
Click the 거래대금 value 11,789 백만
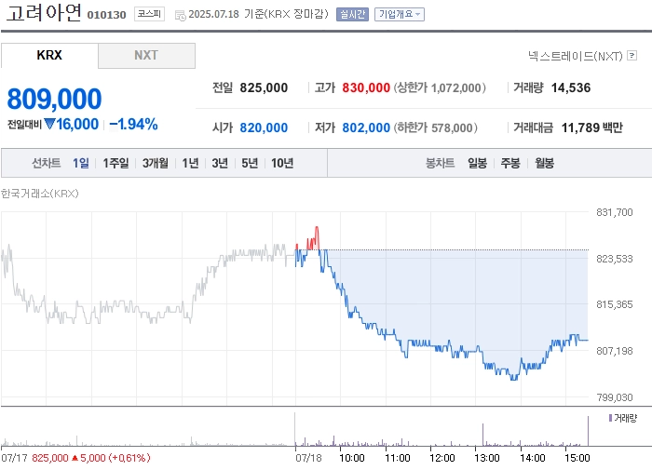592,128
